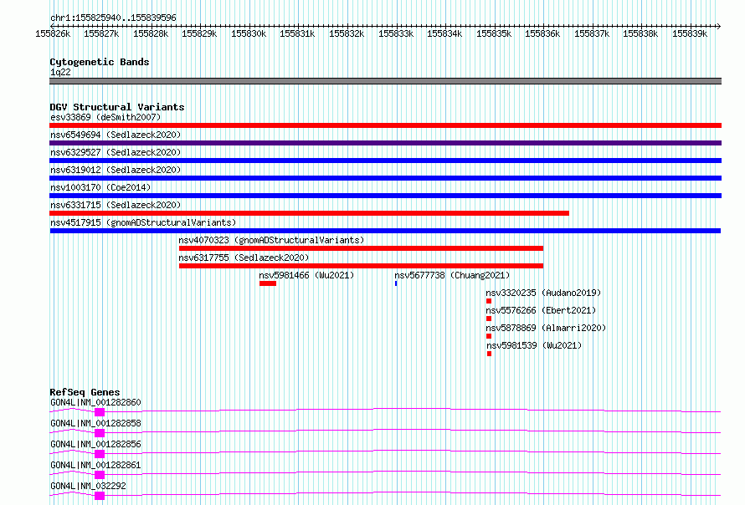
Task: Click the red marker under nsv5878869
Action: pyautogui.click(x=489, y=336)
